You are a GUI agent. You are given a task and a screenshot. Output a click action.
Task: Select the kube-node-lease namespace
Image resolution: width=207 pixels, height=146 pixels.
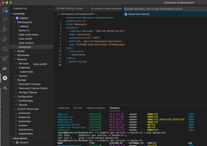pos(29,35)
